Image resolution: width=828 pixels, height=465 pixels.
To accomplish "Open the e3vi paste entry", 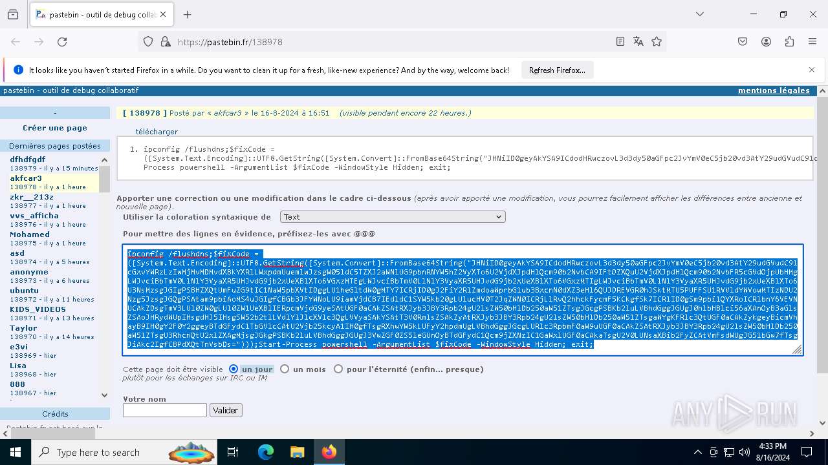I will 19,347.
